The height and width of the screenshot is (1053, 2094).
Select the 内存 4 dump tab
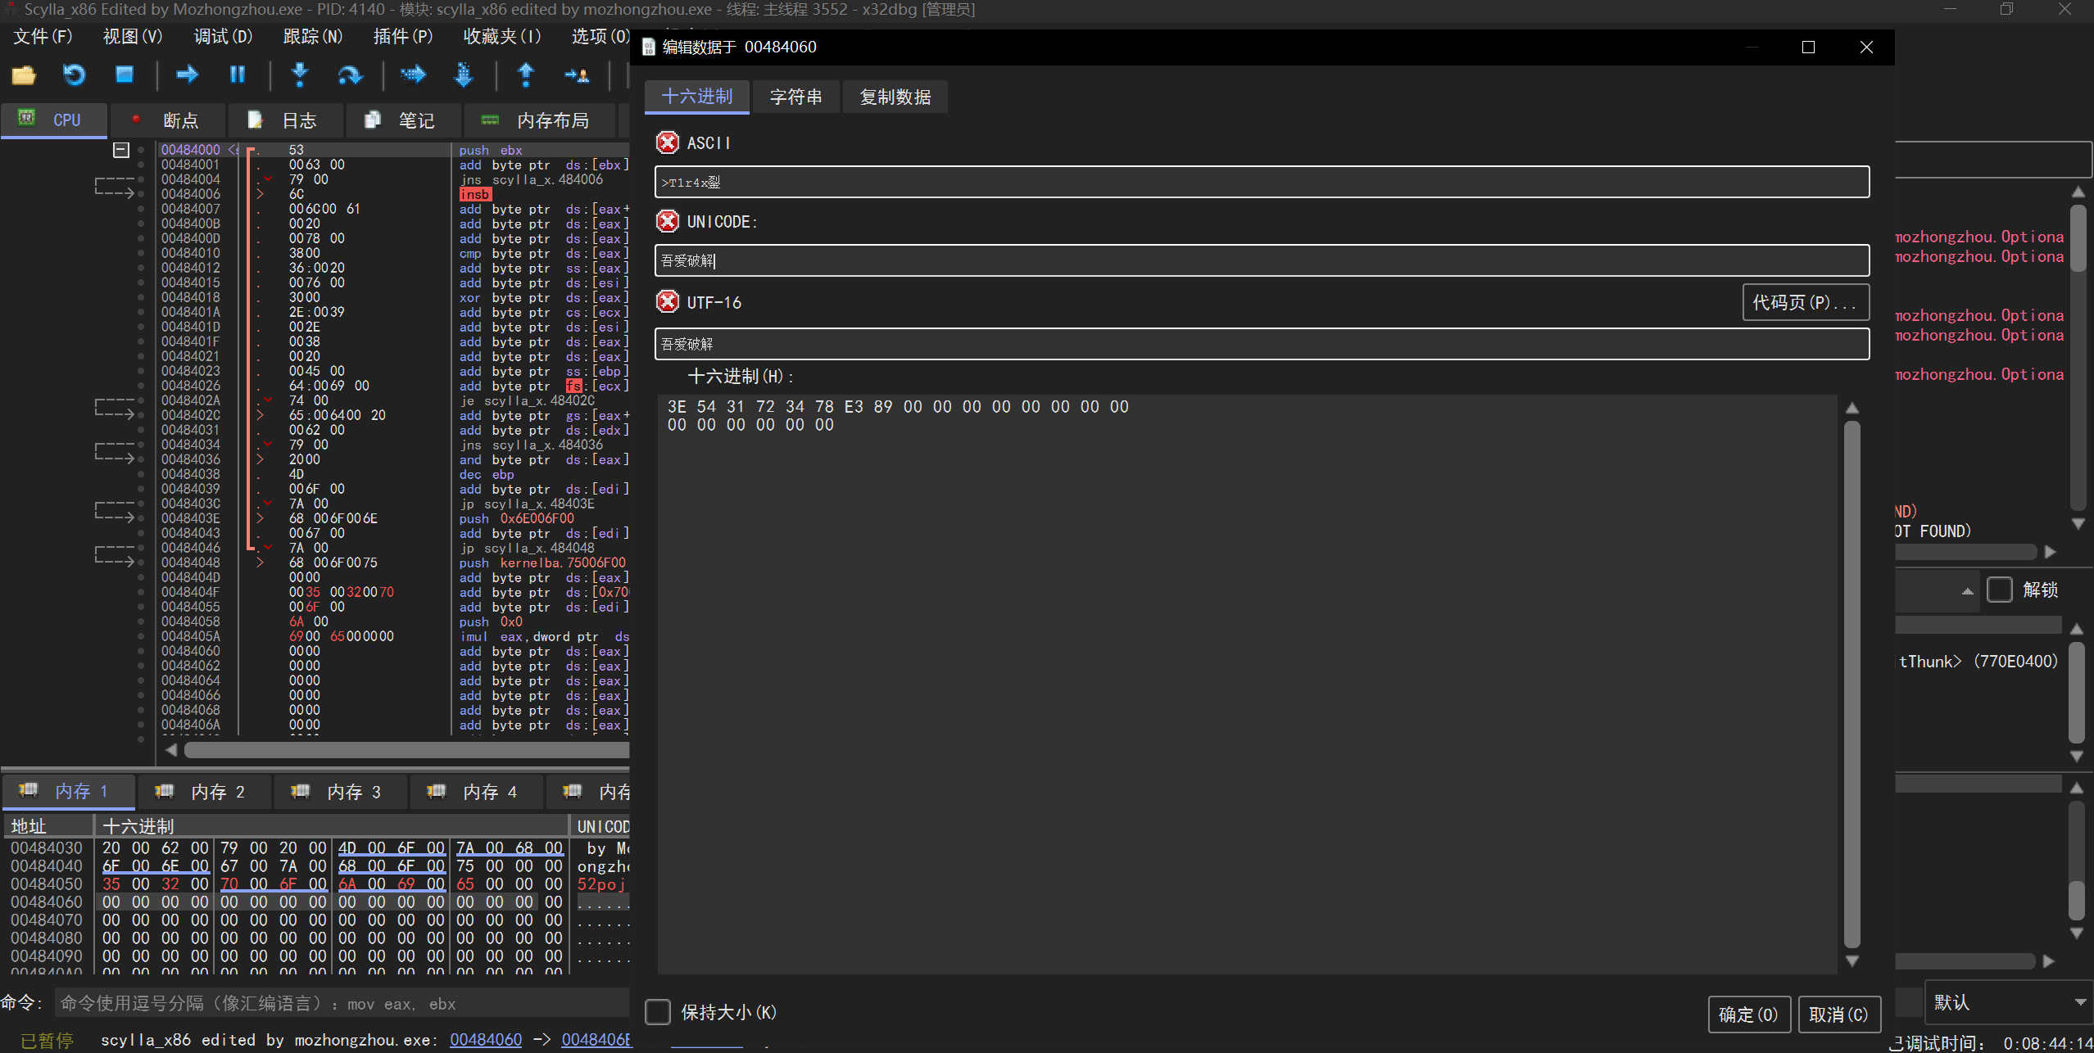coord(477,792)
